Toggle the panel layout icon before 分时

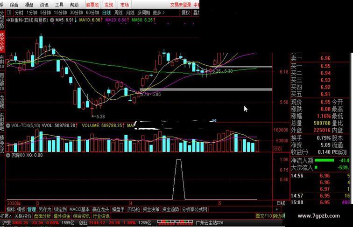(9, 13)
